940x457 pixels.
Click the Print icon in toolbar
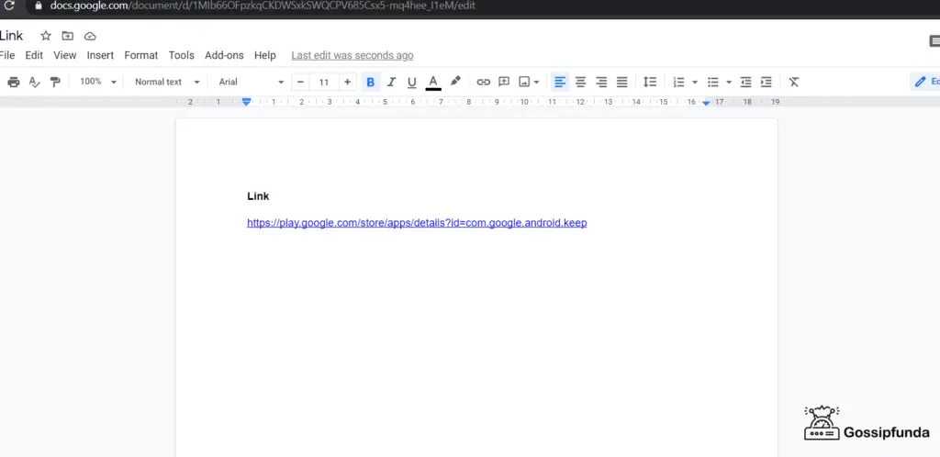13,82
